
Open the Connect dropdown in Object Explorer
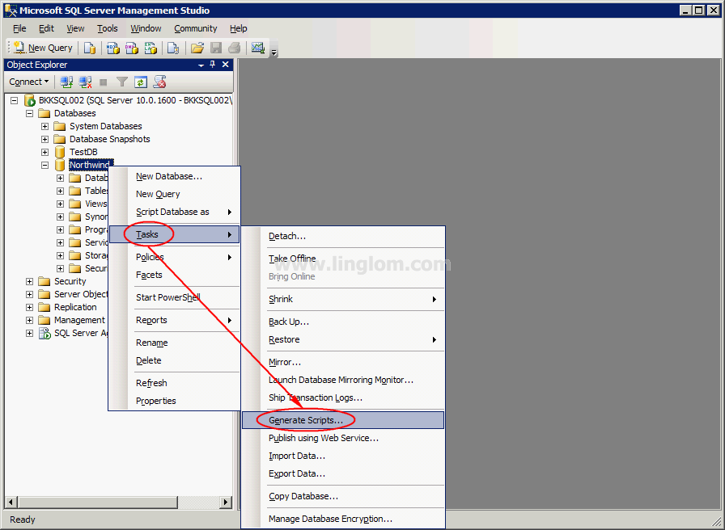(x=29, y=82)
